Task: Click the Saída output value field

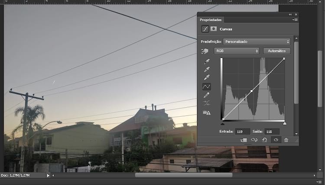Action: (272, 132)
